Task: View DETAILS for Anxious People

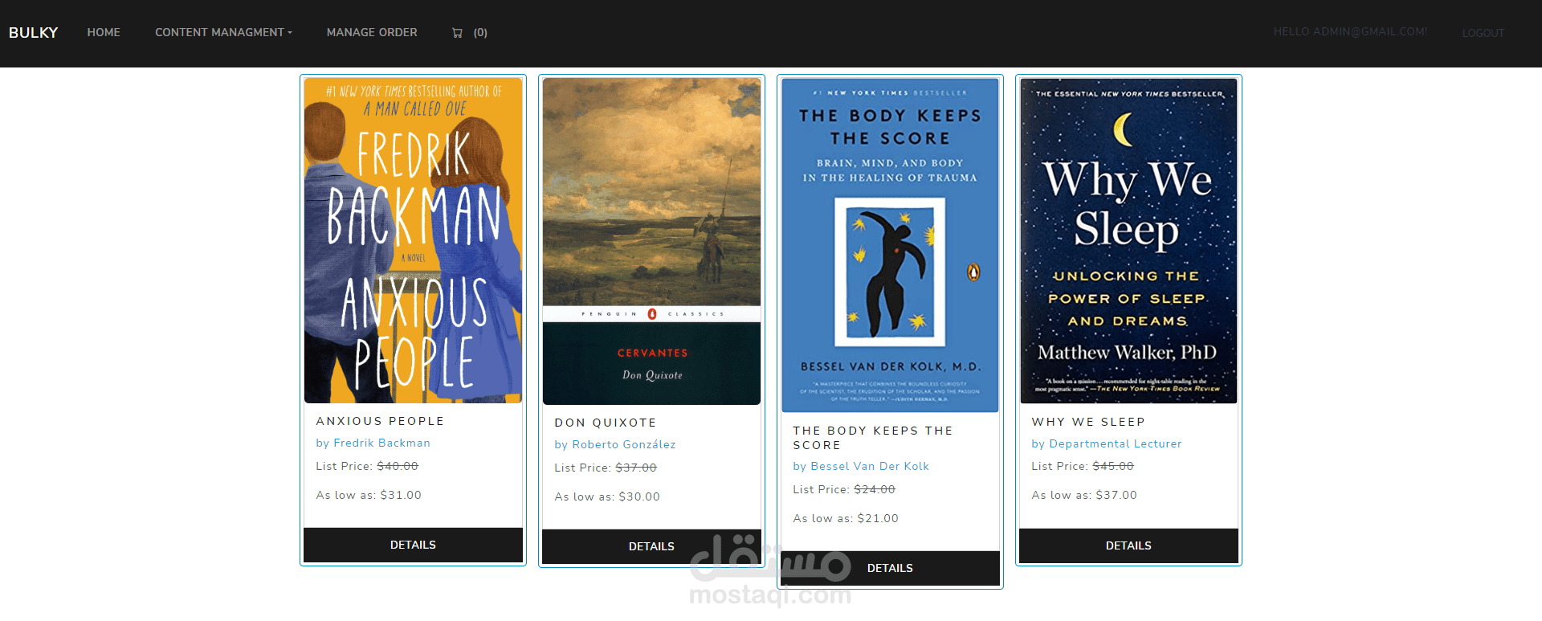Action: [x=413, y=545]
